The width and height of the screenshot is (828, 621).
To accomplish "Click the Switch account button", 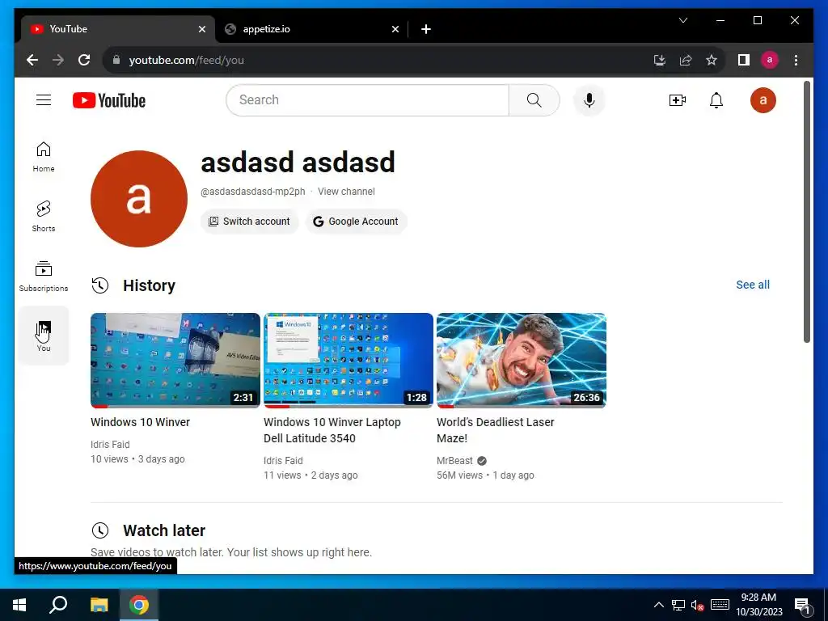I will pos(250,222).
